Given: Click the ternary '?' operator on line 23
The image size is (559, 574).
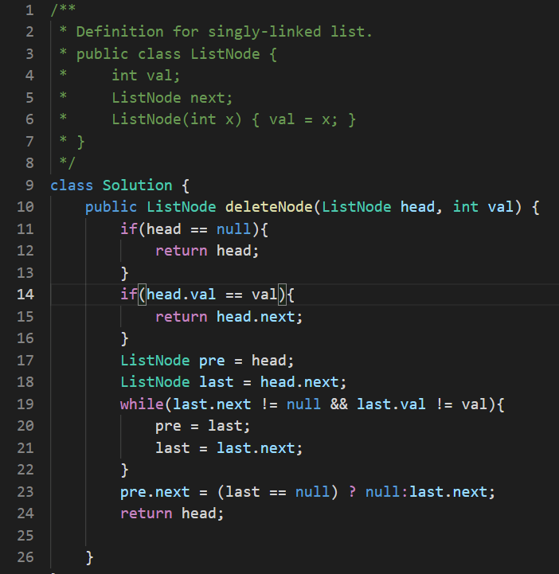Looking at the screenshot, I should 352,492.
